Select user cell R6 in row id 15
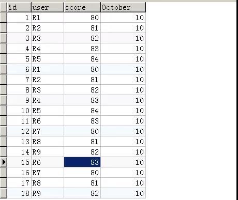Viewport: 238px width, 200px height. [48, 162]
